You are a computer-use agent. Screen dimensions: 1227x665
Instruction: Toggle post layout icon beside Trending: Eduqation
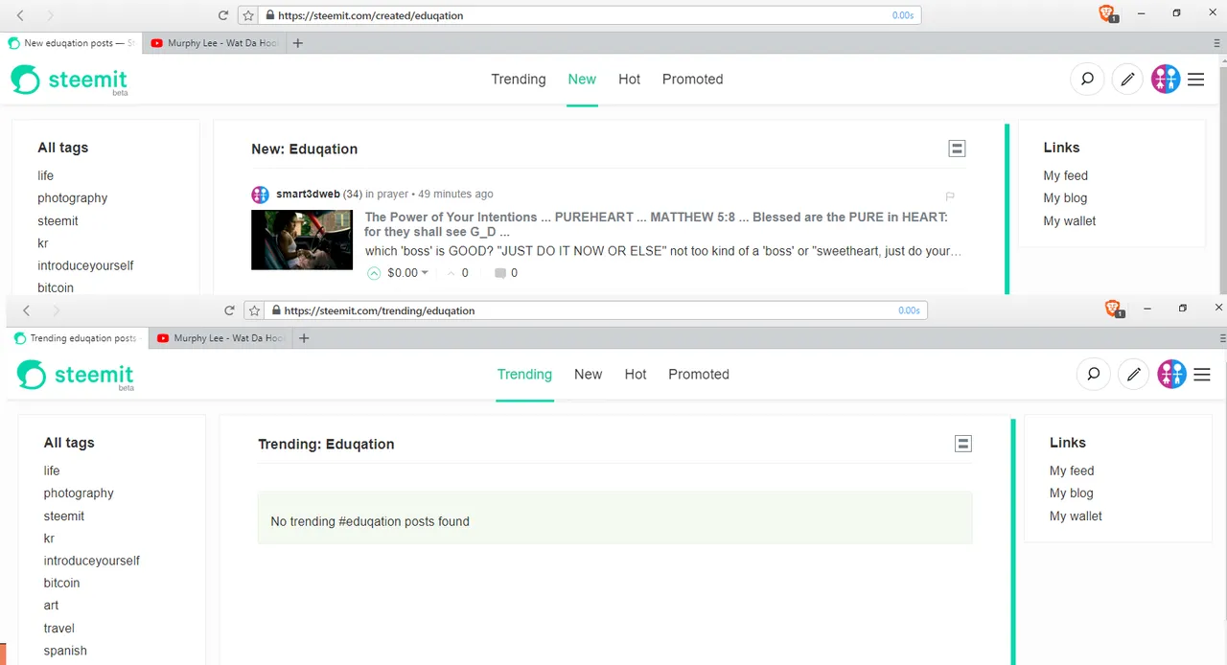[963, 444]
